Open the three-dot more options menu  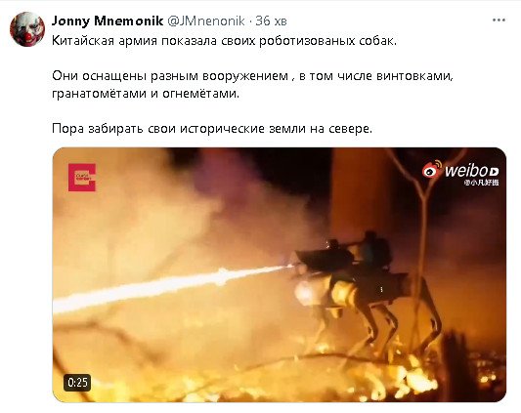coord(499,21)
